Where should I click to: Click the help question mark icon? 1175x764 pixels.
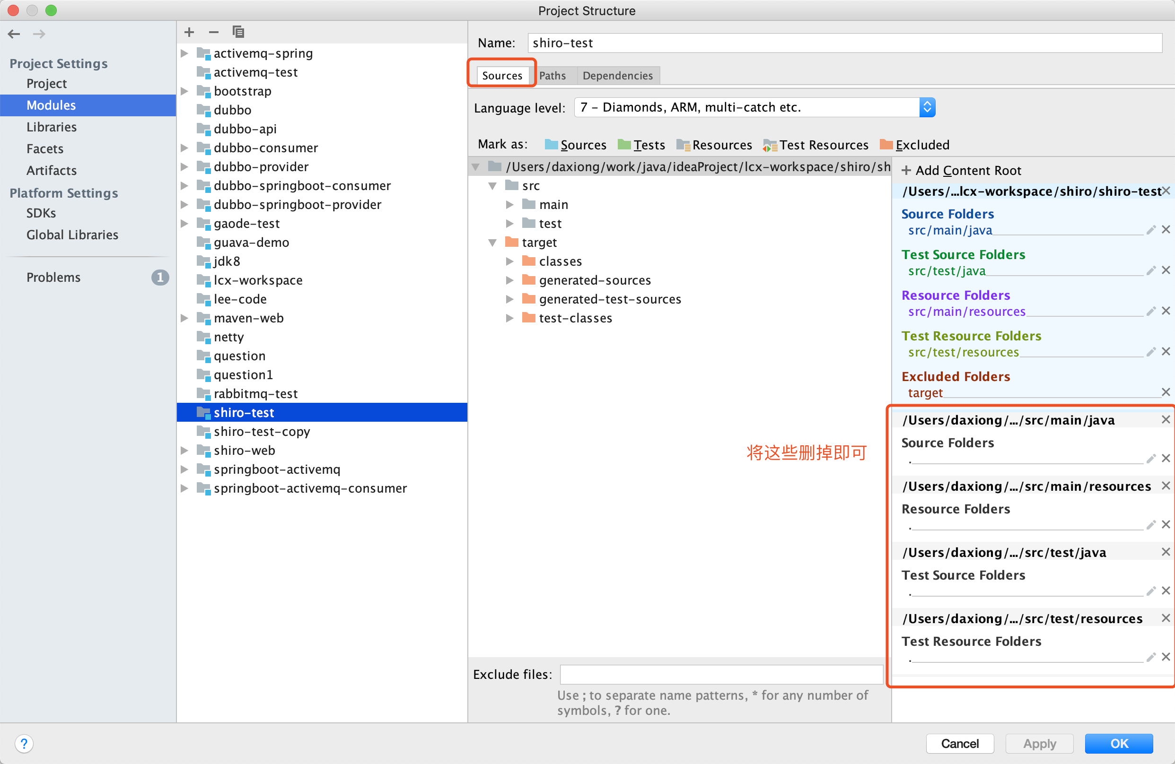[x=24, y=743]
